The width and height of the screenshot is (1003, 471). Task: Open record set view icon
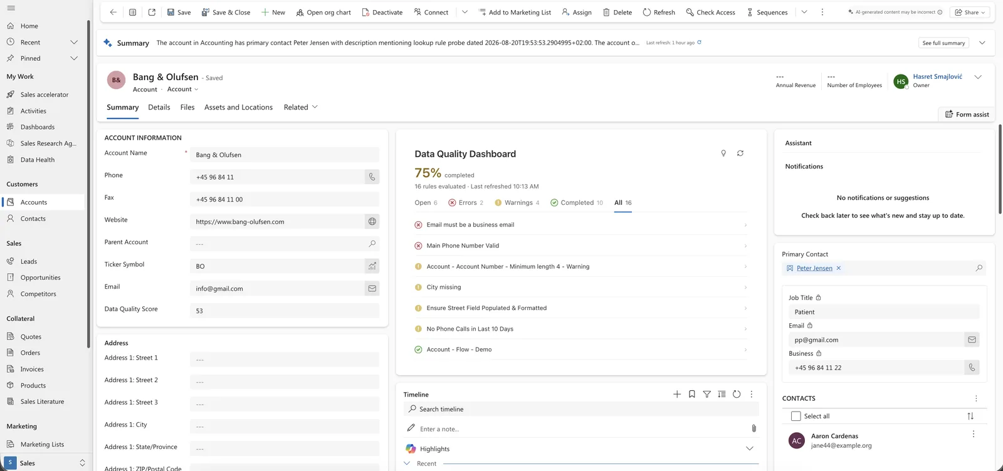[132, 12]
